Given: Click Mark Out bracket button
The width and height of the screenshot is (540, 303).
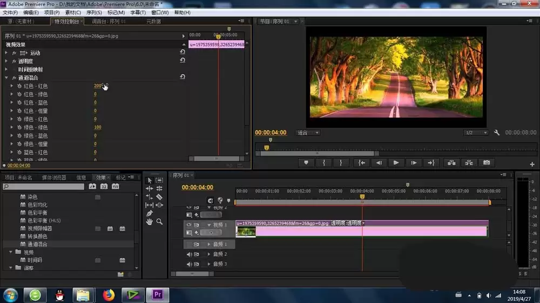Looking at the screenshot, I should tap(341, 163).
